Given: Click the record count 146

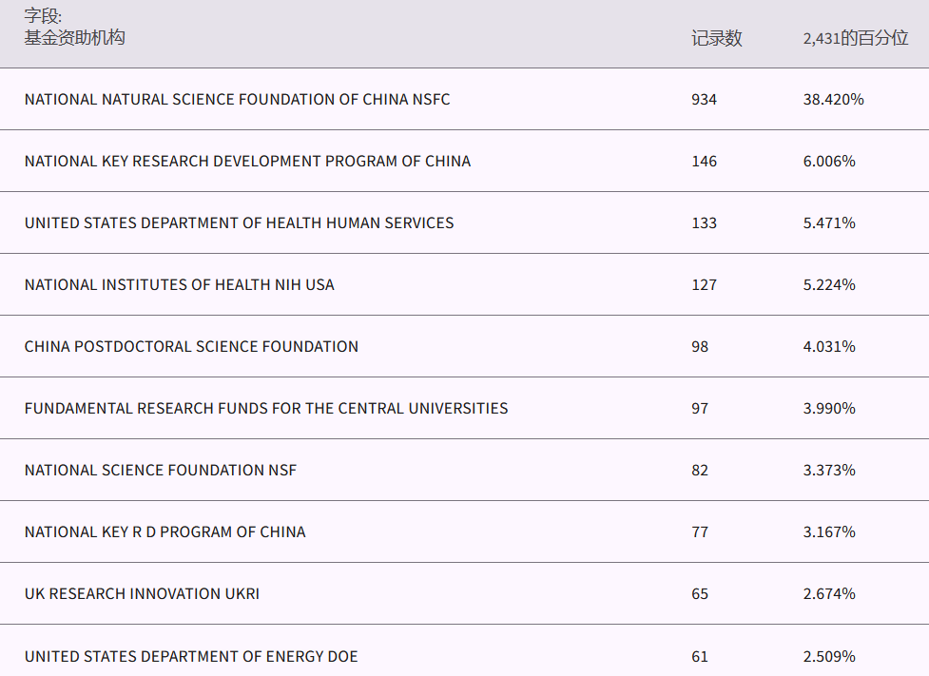Looking at the screenshot, I should coord(704,162).
